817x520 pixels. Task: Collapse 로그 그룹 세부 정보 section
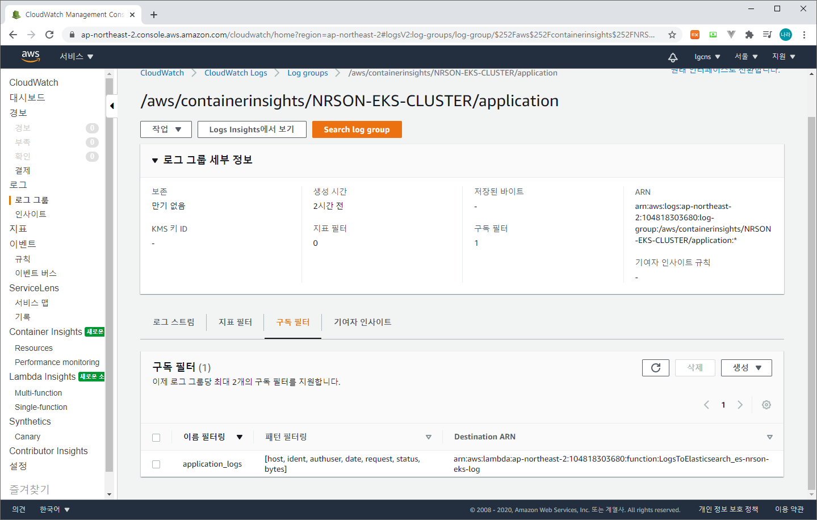pos(155,161)
